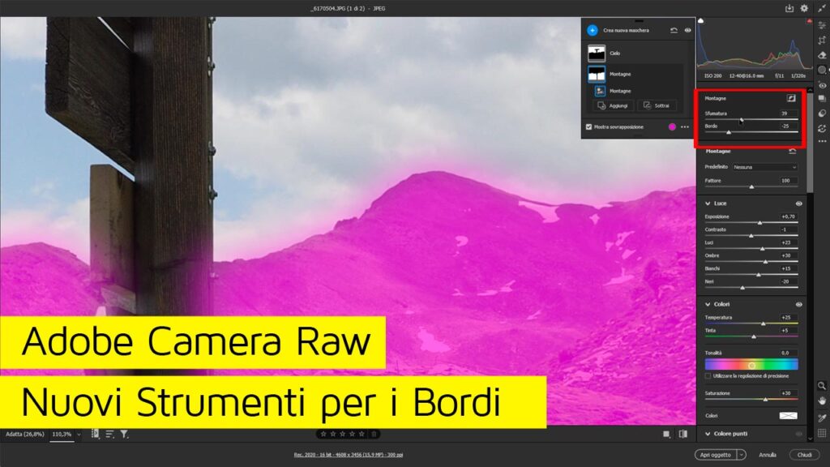This screenshot has width=830, height=467.
Task: Select the Zoom magnifier tool
Action: pos(822,386)
